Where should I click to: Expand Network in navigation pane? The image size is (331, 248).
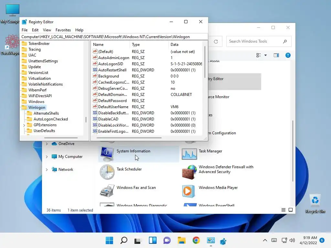point(47,170)
